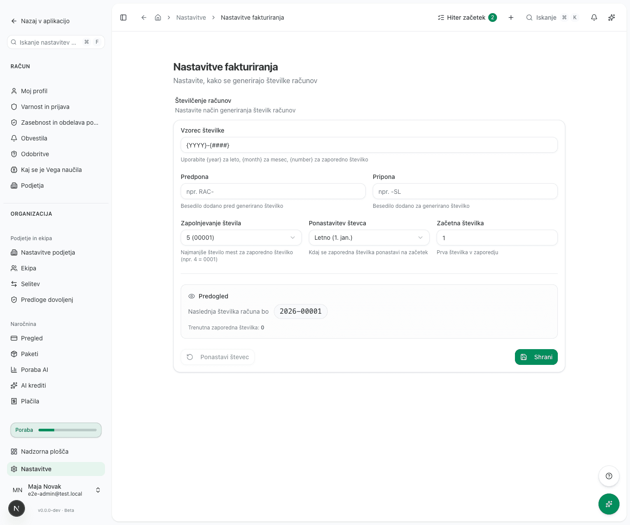630x525 pixels.
Task: Open the top bar Iskanje search
Action: [552, 17]
